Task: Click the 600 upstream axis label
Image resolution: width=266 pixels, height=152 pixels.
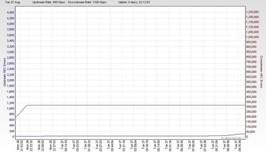Action: (12, 120)
